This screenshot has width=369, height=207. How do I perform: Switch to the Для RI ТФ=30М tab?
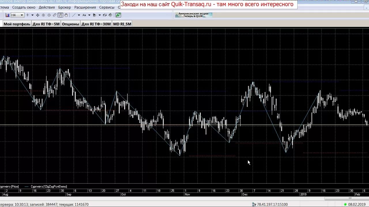(96, 24)
